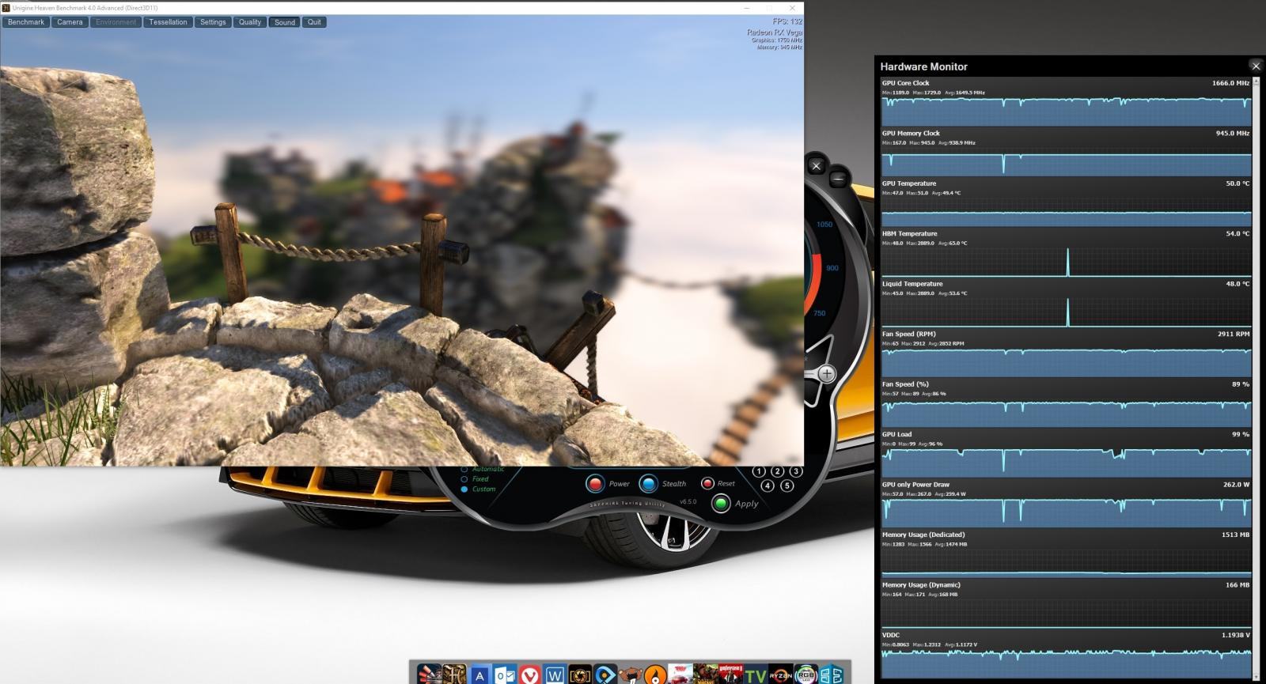Load TriXX profile 3
The height and width of the screenshot is (684, 1266).
pos(795,471)
